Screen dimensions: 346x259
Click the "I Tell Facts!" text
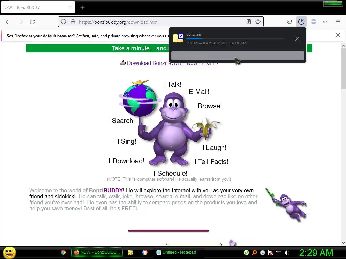coord(211,162)
